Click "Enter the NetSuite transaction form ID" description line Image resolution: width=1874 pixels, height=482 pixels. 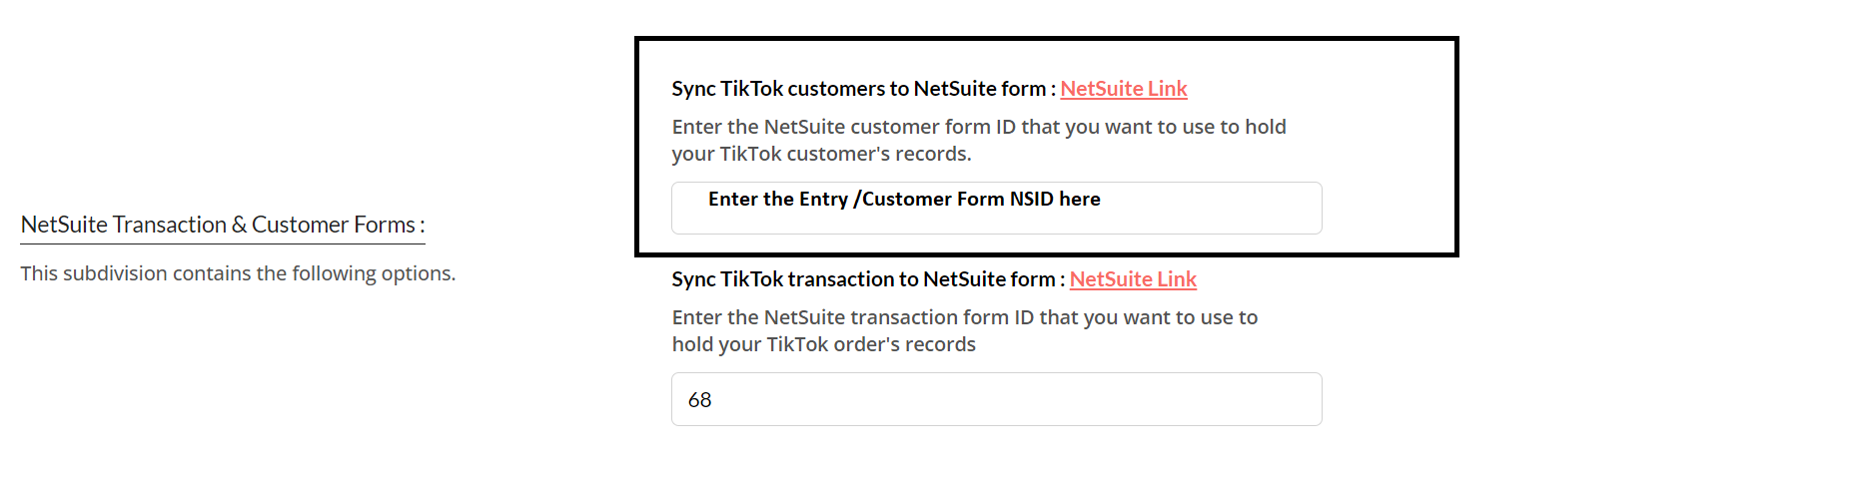964,317
